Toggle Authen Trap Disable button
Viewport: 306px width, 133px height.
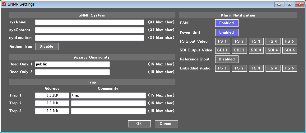pos(47,46)
